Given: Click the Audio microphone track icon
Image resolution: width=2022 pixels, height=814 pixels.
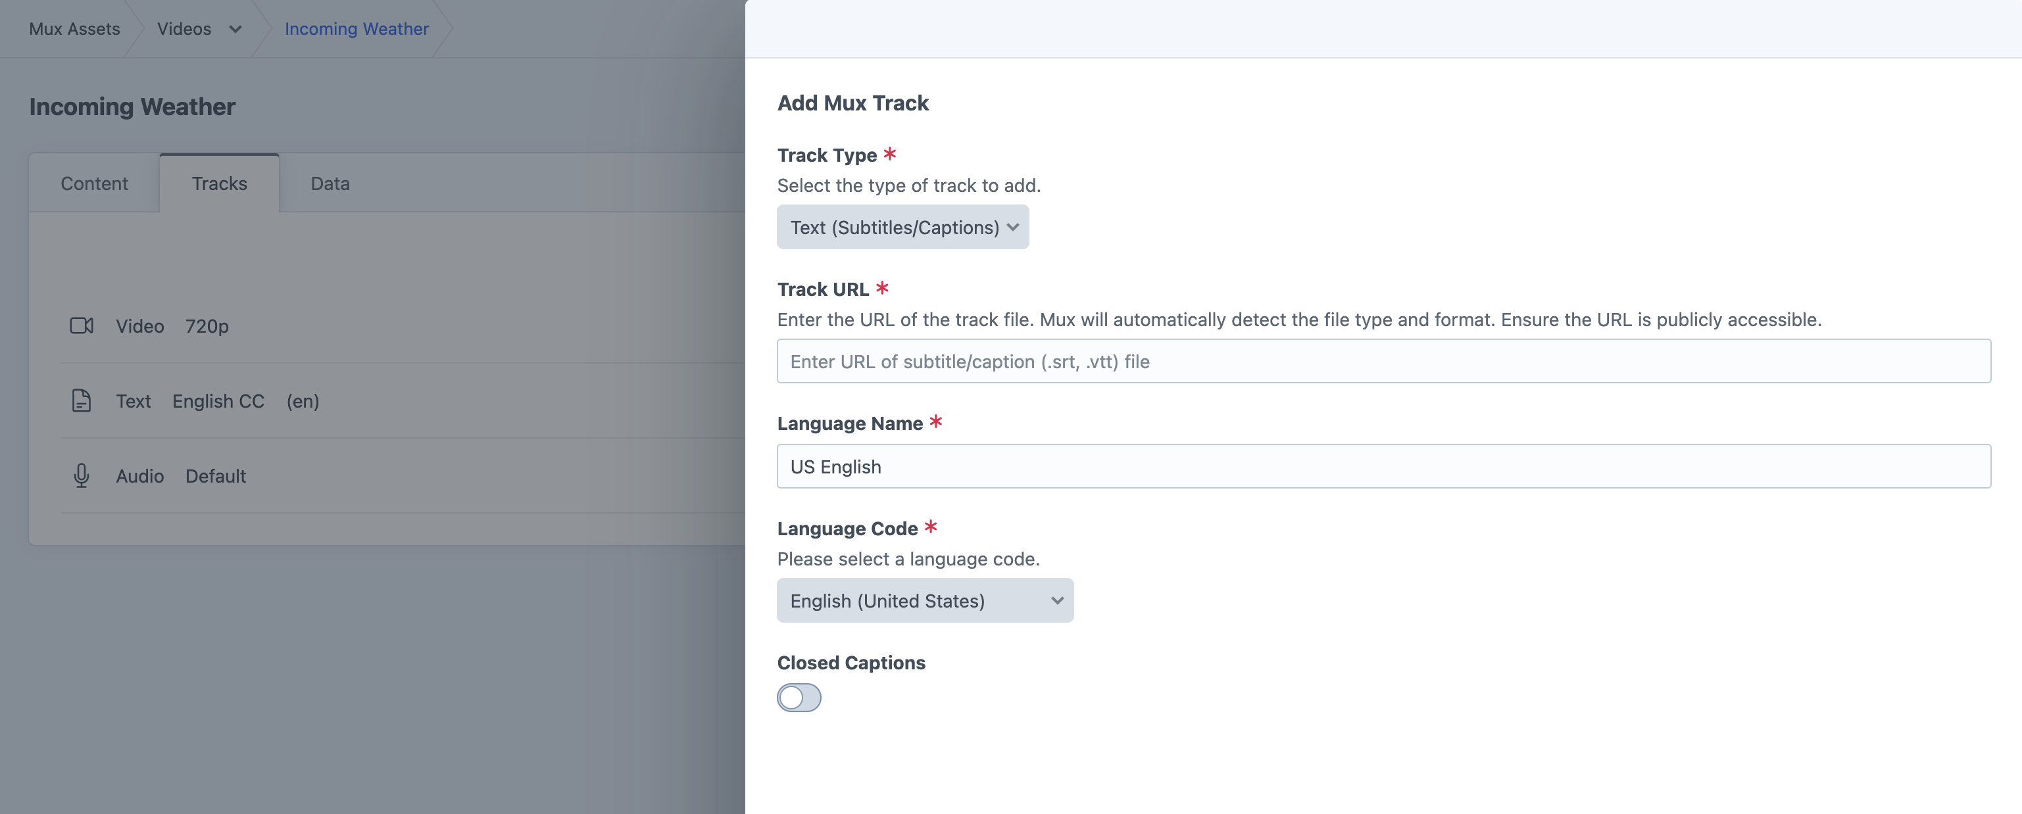Looking at the screenshot, I should point(82,475).
